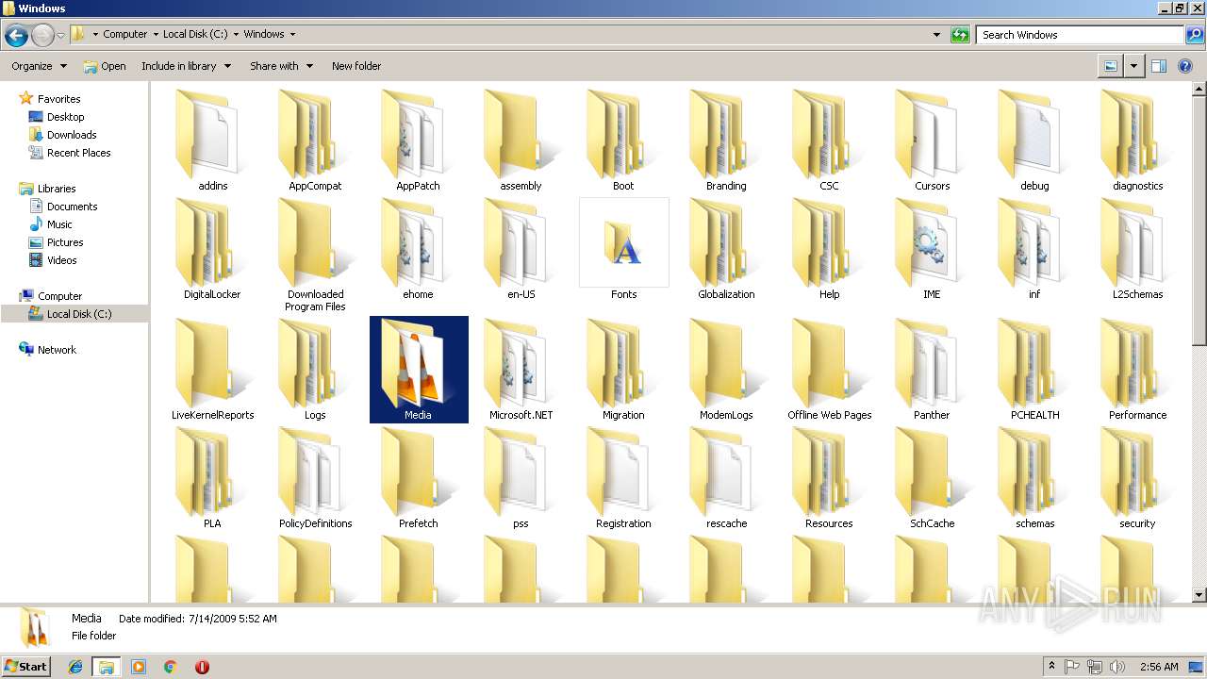Select the AppPatch folder icon
The height and width of the screenshot is (679, 1207).
pyautogui.click(x=418, y=134)
